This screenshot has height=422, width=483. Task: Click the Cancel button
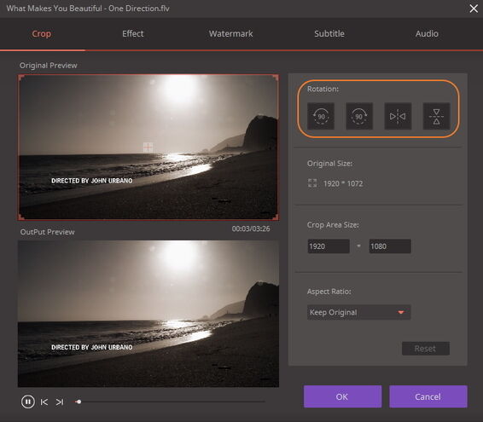coord(428,396)
